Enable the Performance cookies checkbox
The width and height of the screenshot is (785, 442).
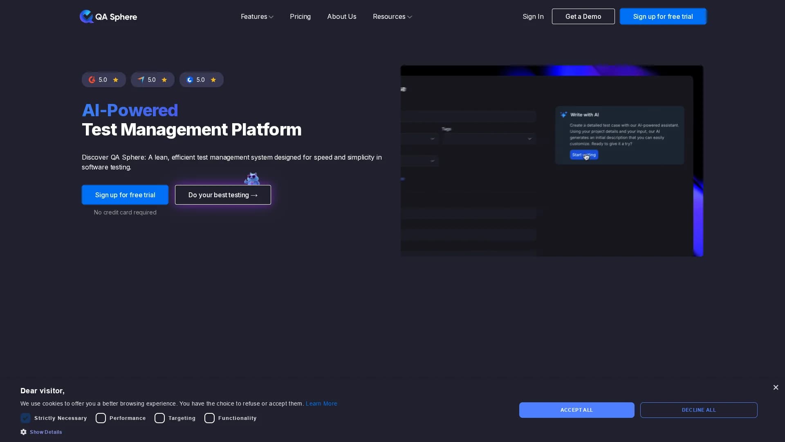pyautogui.click(x=101, y=418)
